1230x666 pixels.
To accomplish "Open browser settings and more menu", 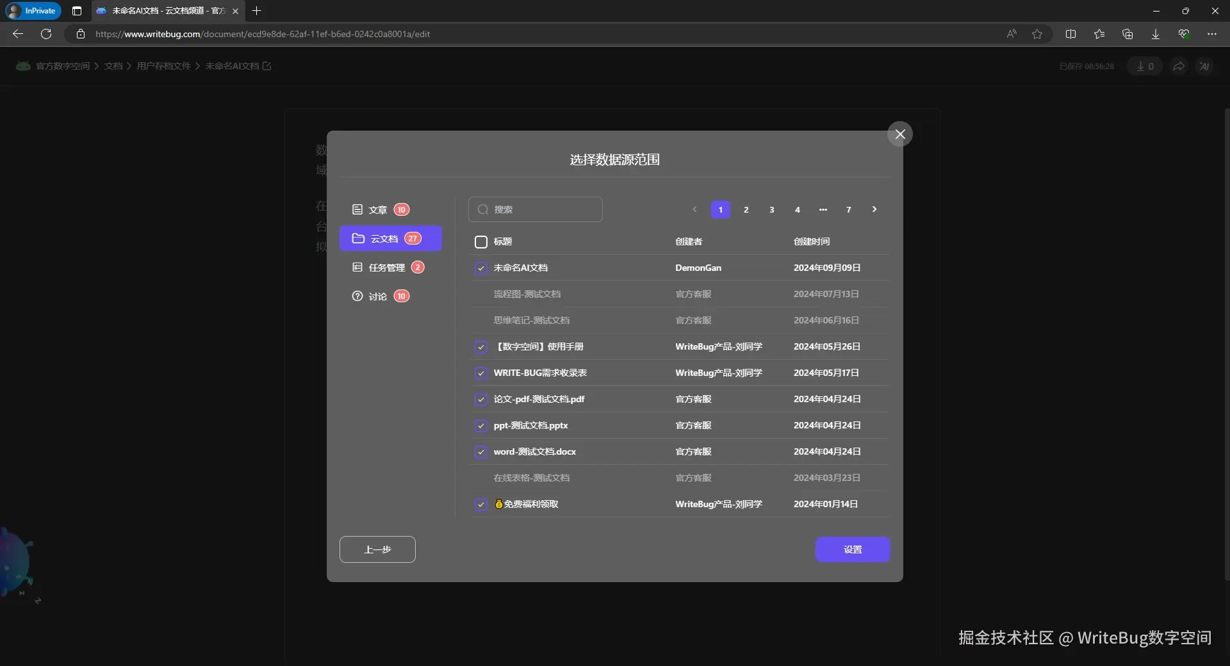I will [x=1211, y=34].
